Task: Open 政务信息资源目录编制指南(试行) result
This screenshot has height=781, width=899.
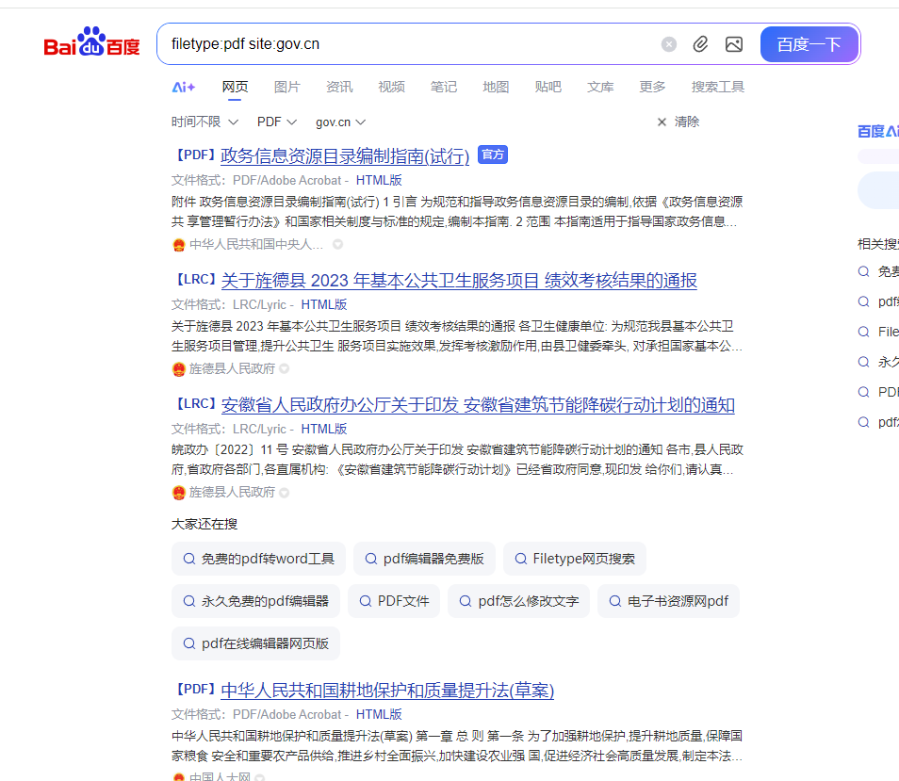Action: point(345,155)
